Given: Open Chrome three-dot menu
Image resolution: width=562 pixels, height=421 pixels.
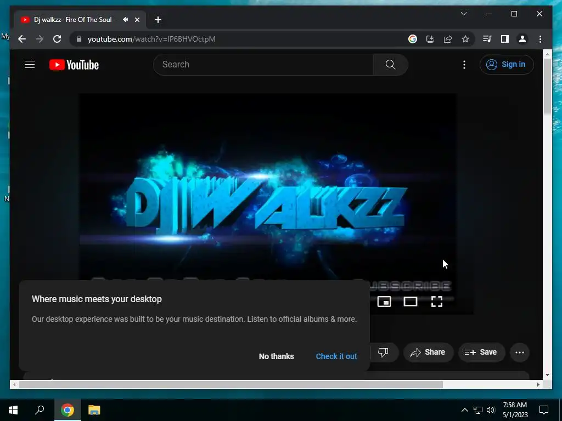Looking at the screenshot, I should coord(540,39).
